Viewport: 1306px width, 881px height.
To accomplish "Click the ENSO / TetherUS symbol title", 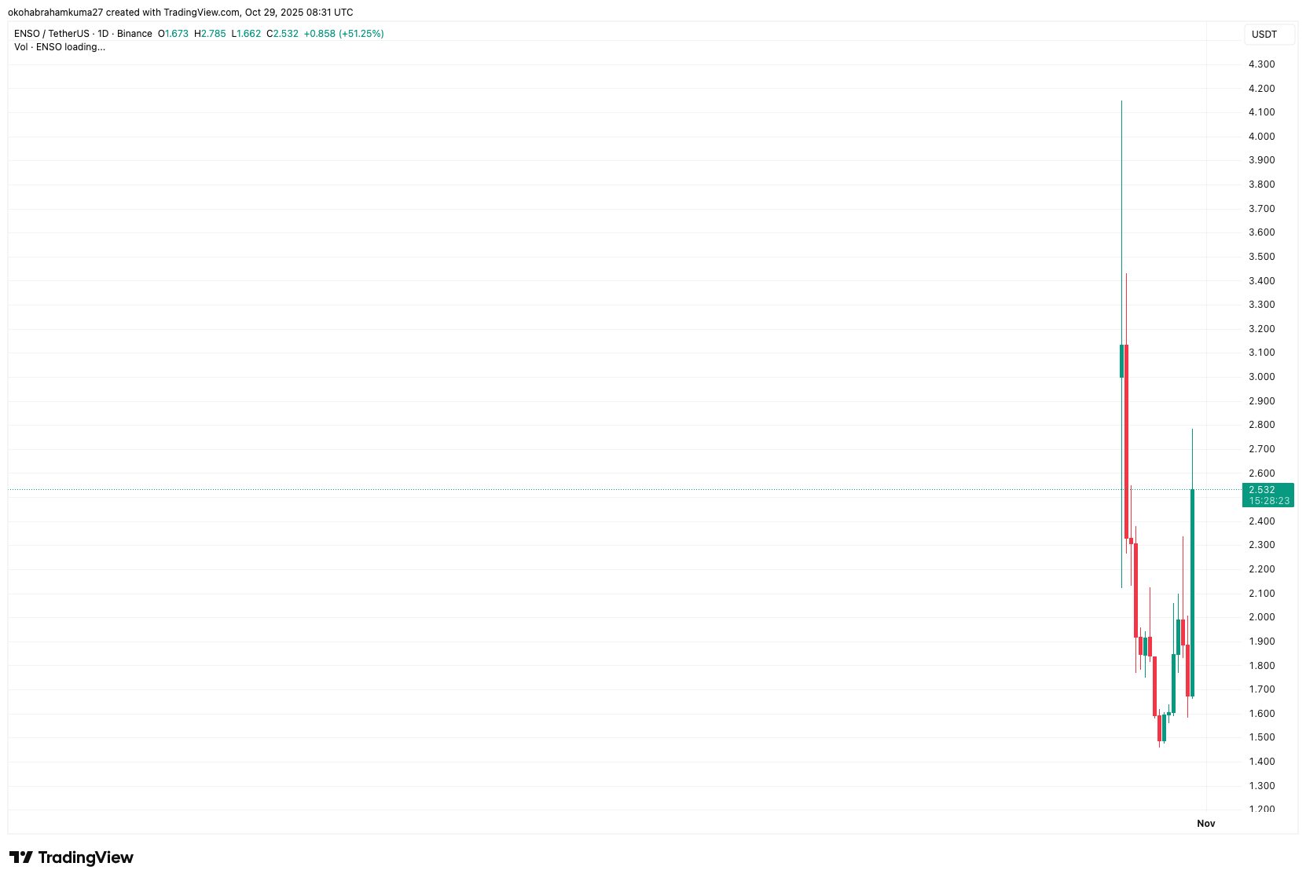I will coord(52,34).
